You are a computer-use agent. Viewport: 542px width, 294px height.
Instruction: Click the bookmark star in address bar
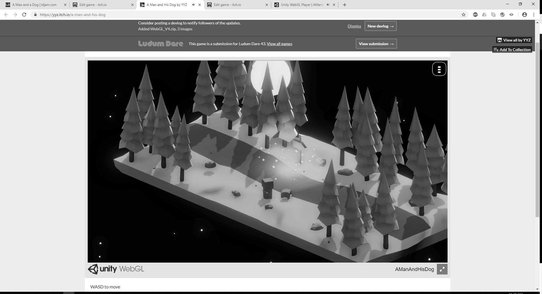coord(464,15)
